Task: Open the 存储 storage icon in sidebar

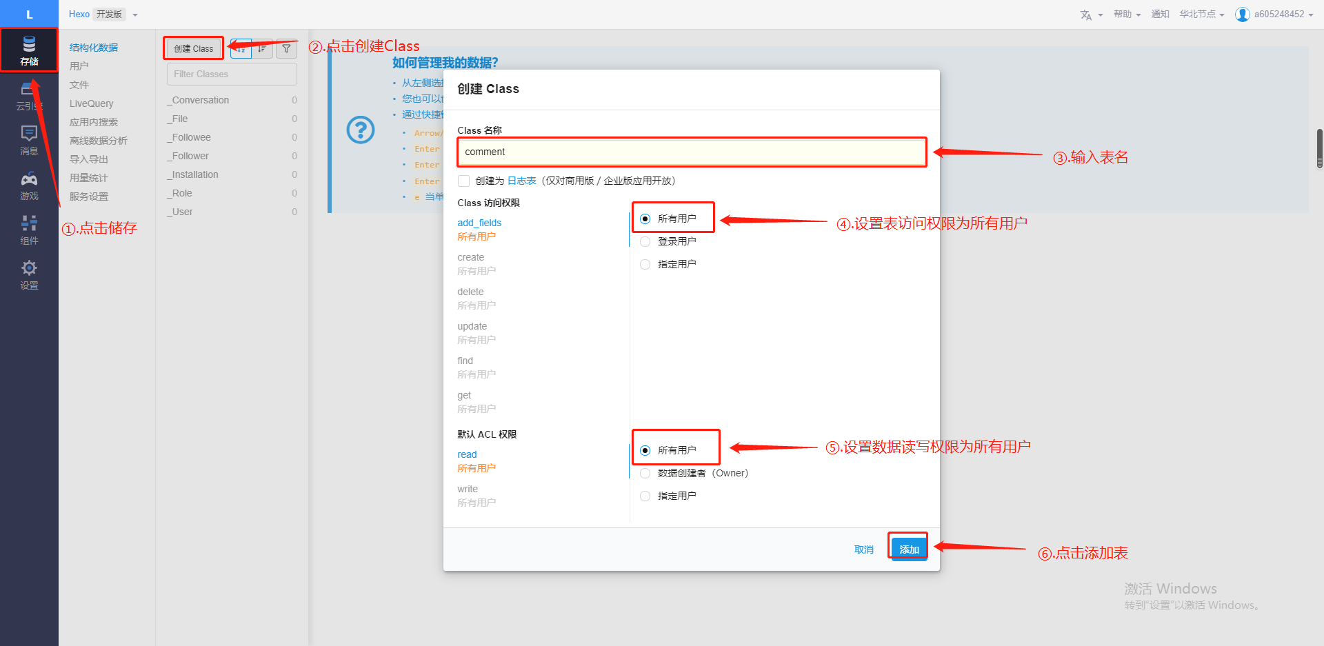Action: 29,50
